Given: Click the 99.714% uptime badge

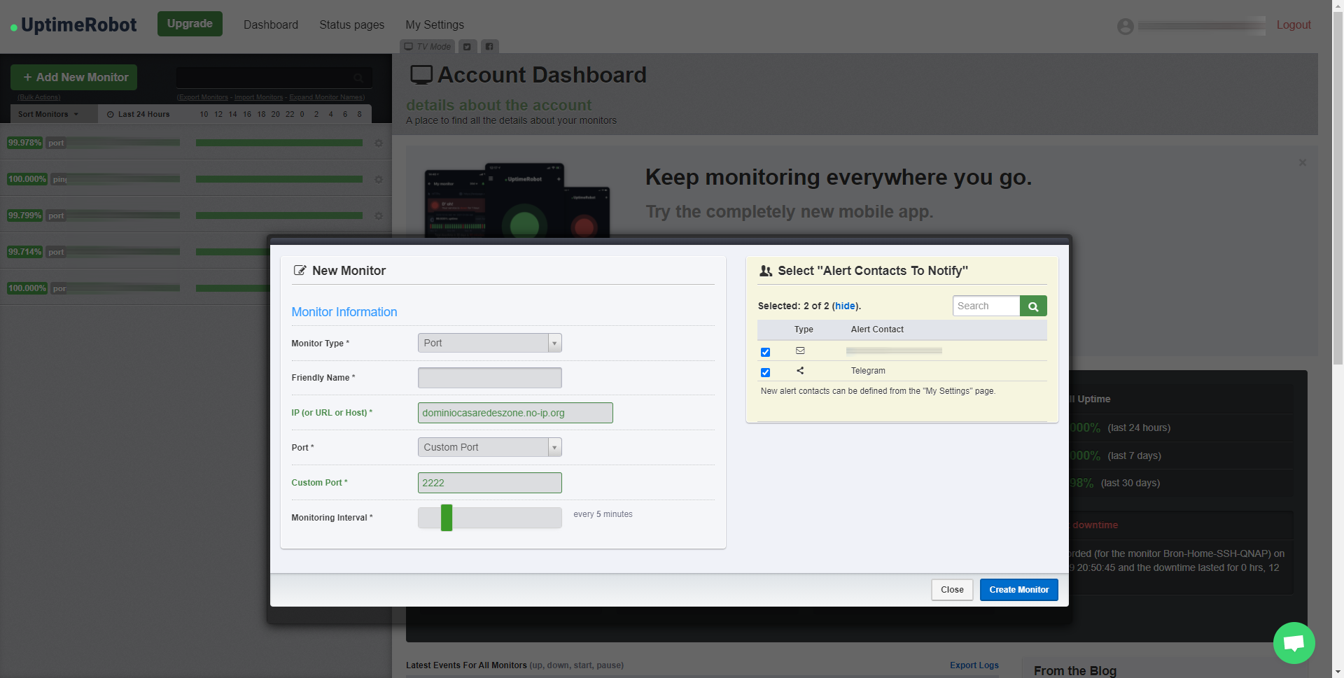Looking at the screenshot, I should 25,252.
